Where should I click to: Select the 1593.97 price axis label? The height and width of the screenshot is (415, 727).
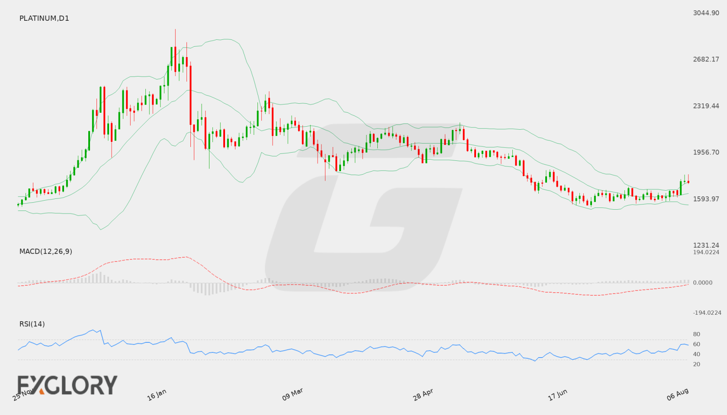[706, 199]
